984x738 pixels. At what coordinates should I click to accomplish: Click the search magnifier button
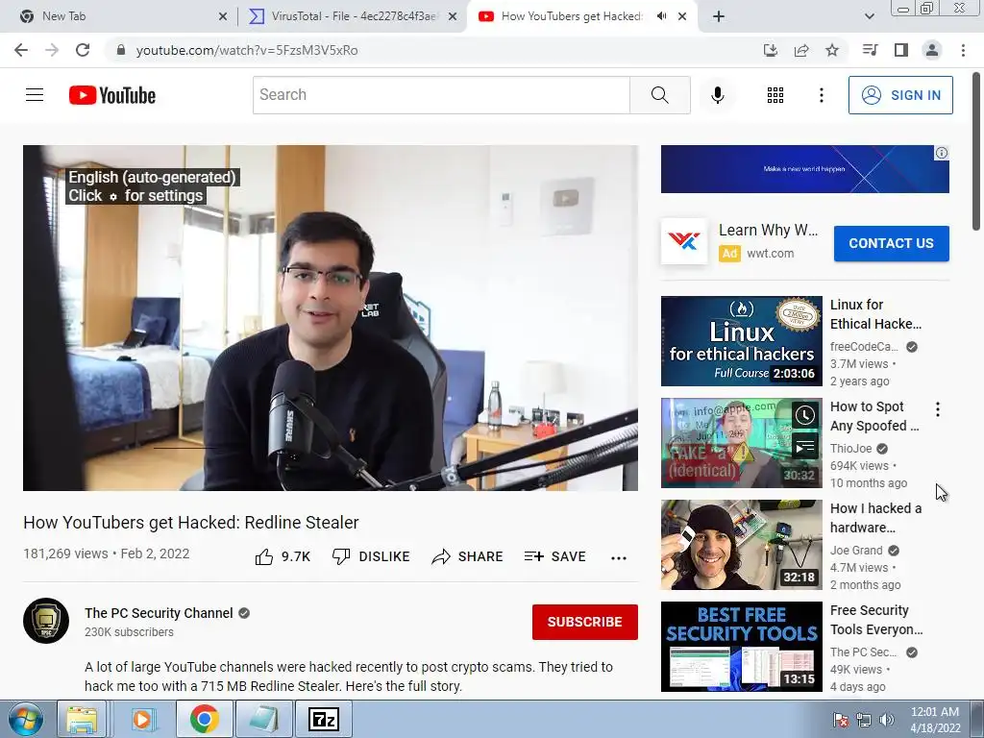[x=659, y=95]
